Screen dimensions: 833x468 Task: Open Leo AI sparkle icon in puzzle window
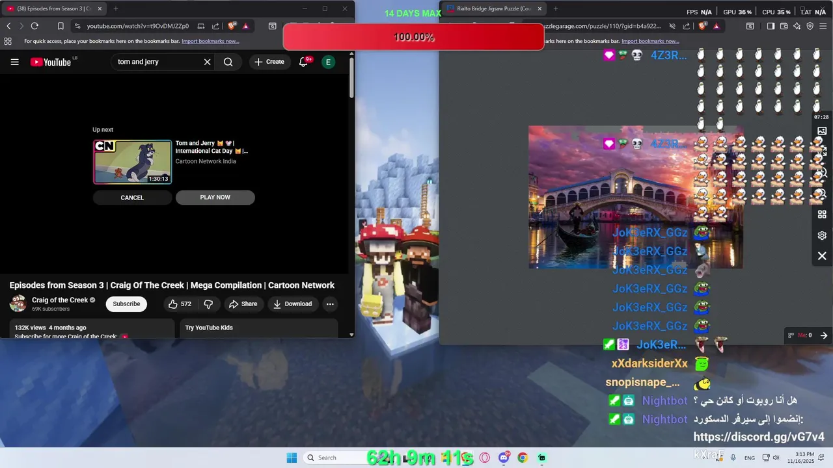[x=797, y=26]
